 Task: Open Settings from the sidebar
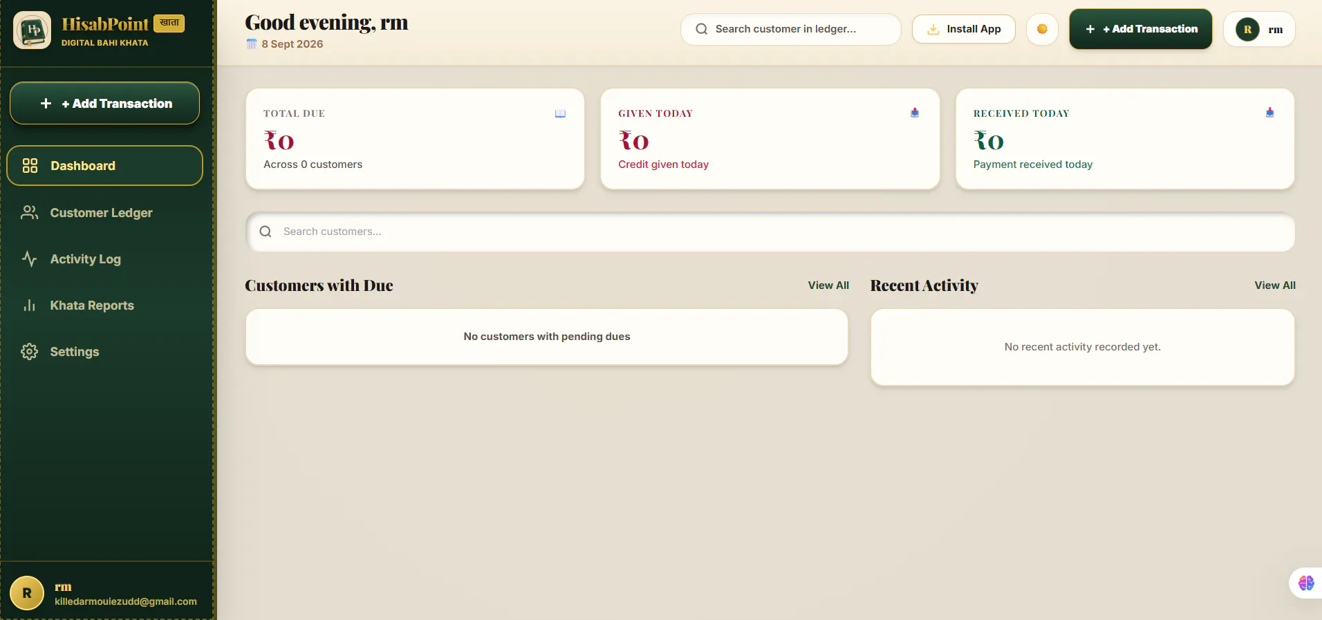tap(104, 351)
